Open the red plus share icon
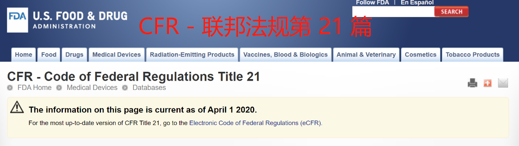 [487, 83]
